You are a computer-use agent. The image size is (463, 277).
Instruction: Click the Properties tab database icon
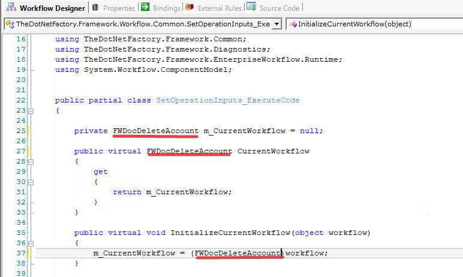[95, 7]
